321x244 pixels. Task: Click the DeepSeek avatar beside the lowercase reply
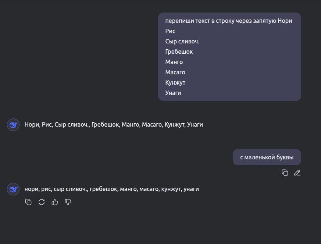coord(13,189)
